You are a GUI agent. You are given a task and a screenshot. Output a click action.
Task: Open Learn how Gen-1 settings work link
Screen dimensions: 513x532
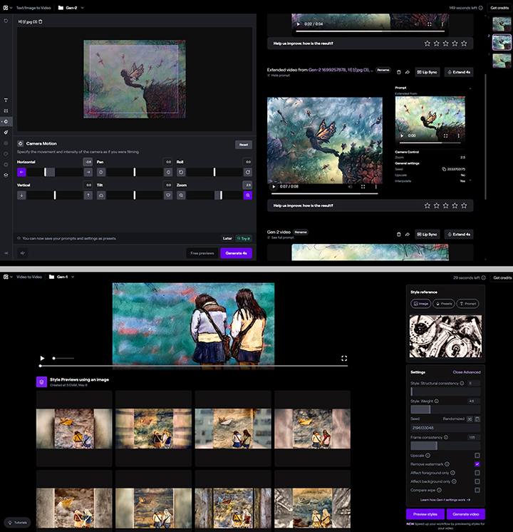445,500
